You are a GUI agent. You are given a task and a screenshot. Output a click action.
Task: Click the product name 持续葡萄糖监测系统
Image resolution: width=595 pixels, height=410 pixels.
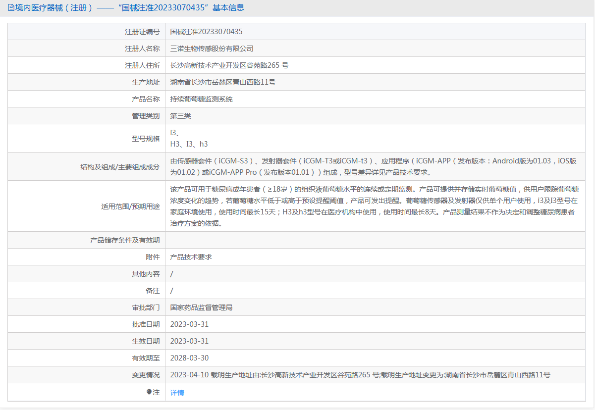[x=201, y=99]
